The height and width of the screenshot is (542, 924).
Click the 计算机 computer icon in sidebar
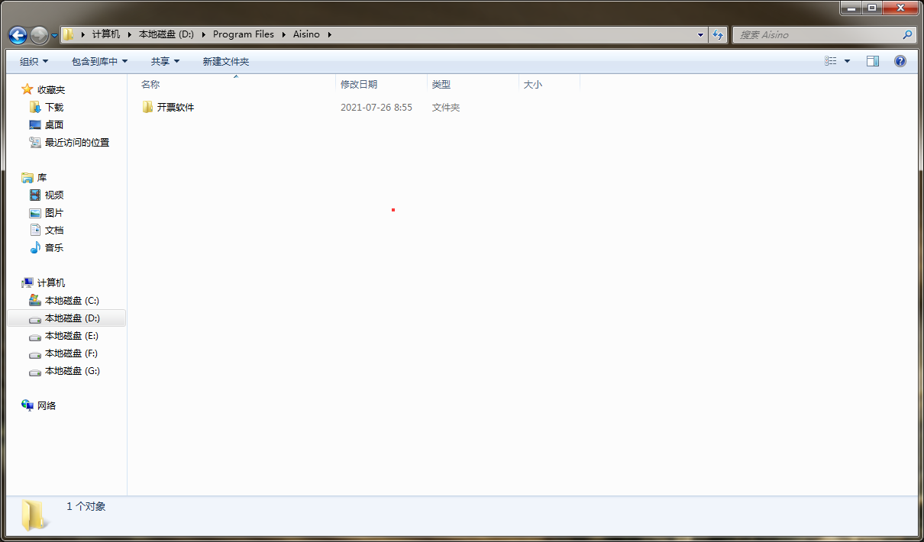point(27,282)
